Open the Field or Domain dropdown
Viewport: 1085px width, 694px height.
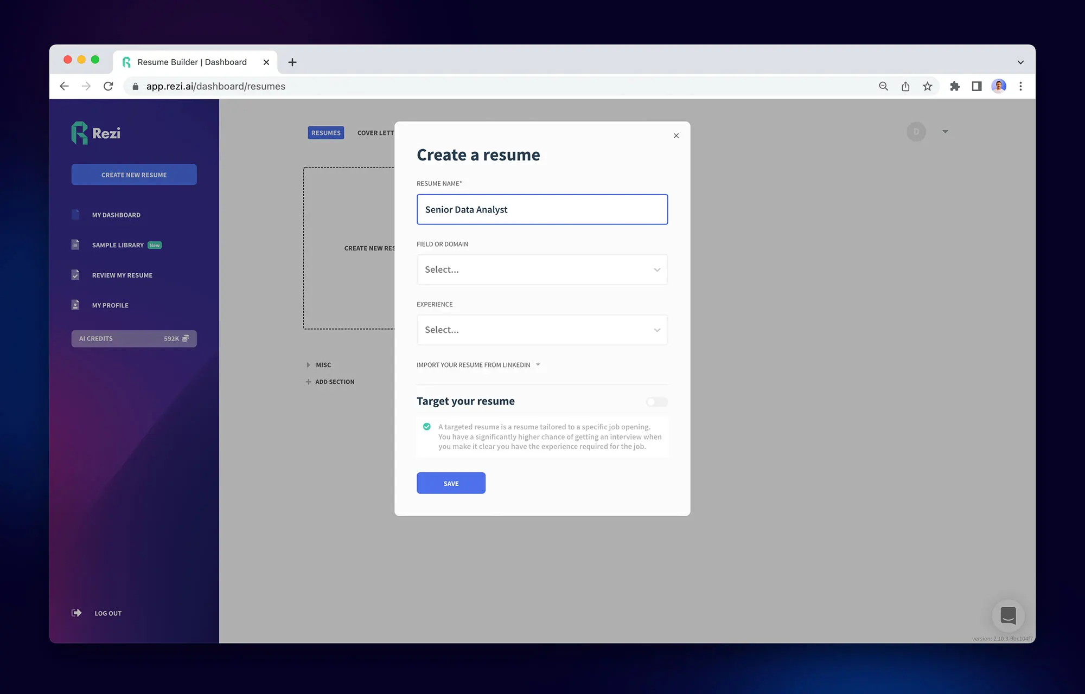coord(541,269)
